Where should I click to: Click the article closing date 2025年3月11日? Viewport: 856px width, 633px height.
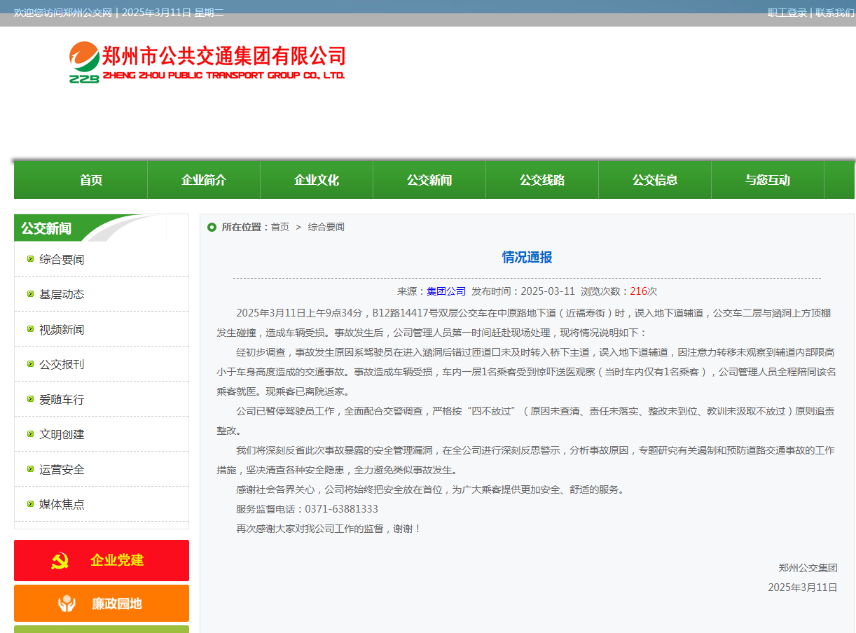803,587
